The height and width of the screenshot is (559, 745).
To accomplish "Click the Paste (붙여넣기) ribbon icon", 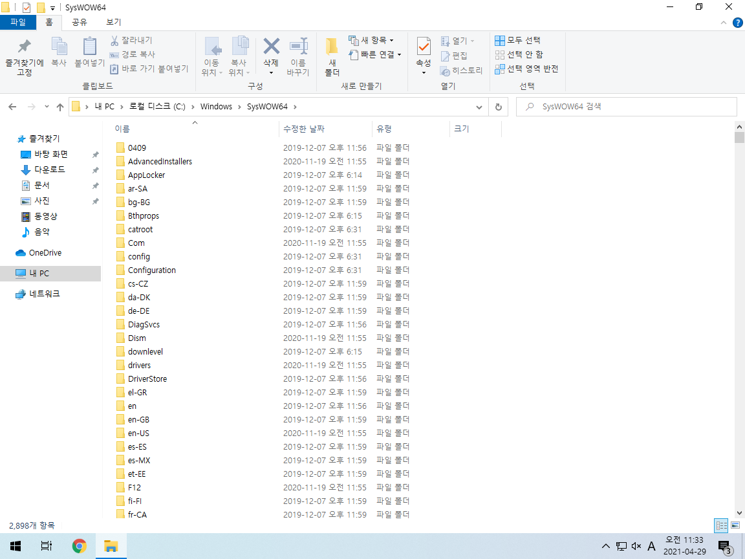I will [x=89, y=47].
